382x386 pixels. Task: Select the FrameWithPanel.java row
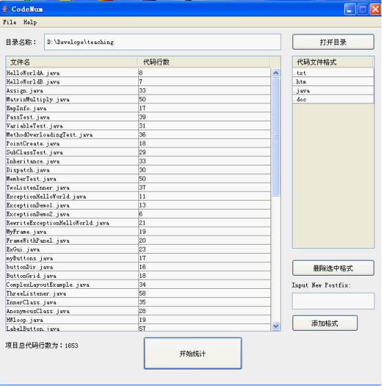[138, 241]
